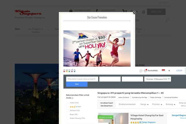Click the info icon beside 'Anda'

(72, 98)
